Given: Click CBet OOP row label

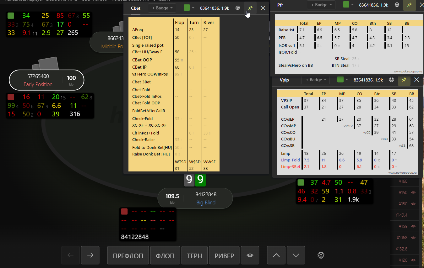Looking at the screenshot, I should 142,60.
